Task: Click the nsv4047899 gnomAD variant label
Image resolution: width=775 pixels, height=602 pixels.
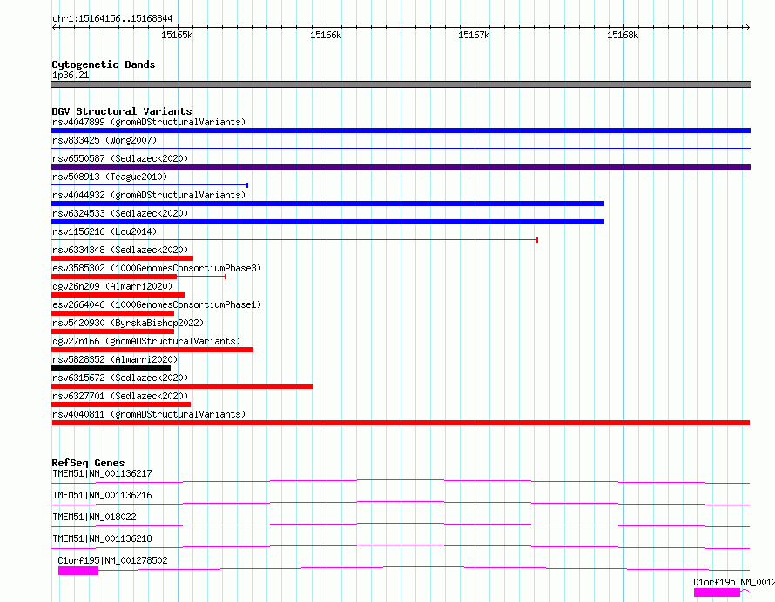Action: pos(149,122)
